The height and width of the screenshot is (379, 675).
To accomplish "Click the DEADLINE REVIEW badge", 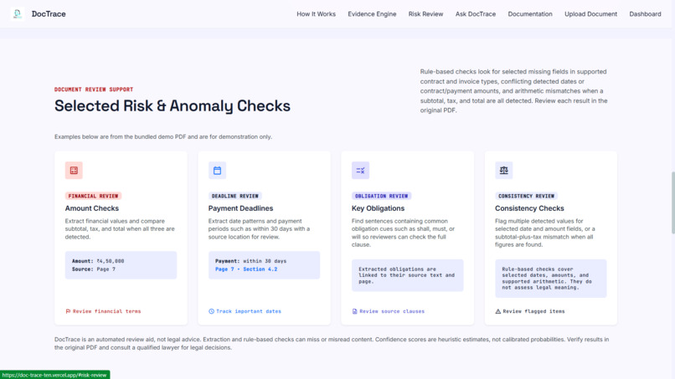I will (x=235, y=196).
